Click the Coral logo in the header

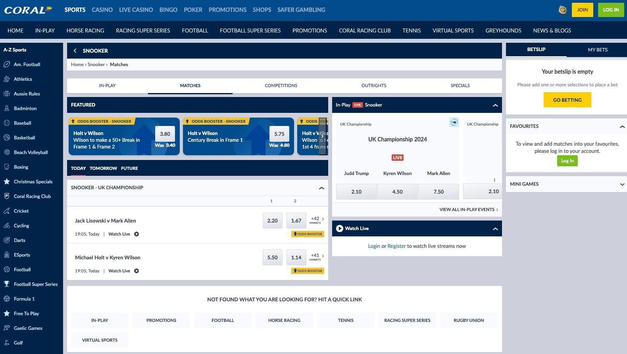(28, 10)
